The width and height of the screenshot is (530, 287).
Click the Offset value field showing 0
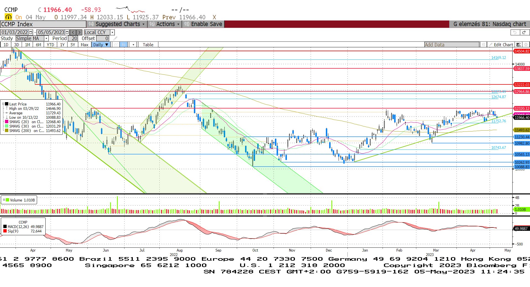pos(103,38)
